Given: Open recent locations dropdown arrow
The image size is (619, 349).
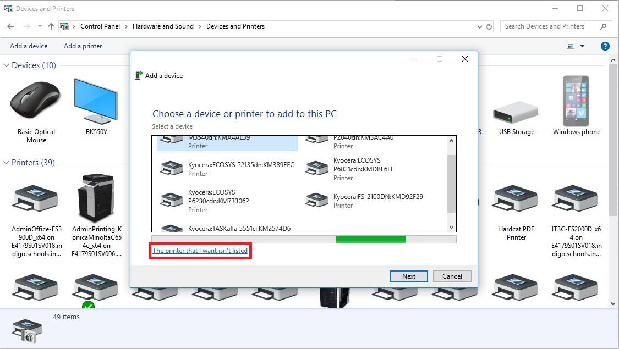Looking at the screenshot, I should click(x=40, y=26).
